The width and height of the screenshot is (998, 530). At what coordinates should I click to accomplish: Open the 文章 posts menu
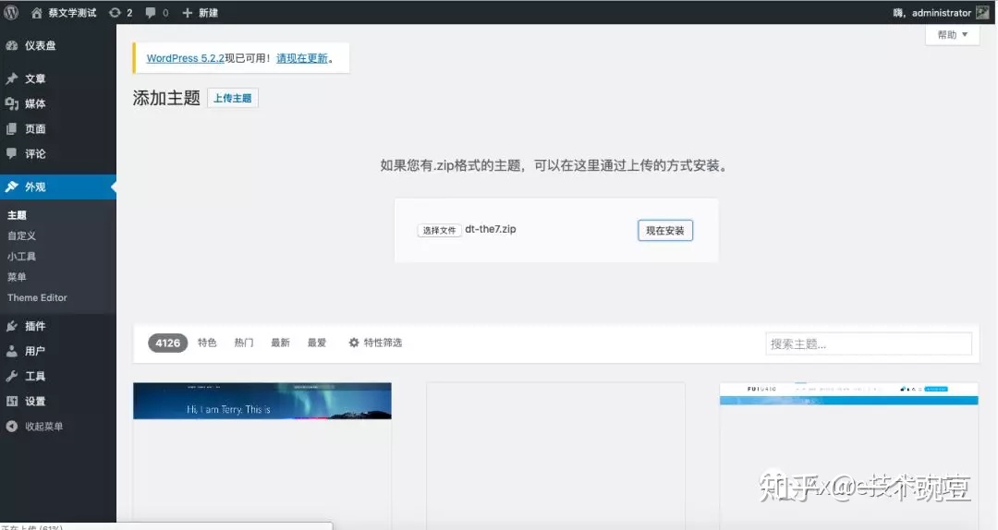(x=58, y=78)
